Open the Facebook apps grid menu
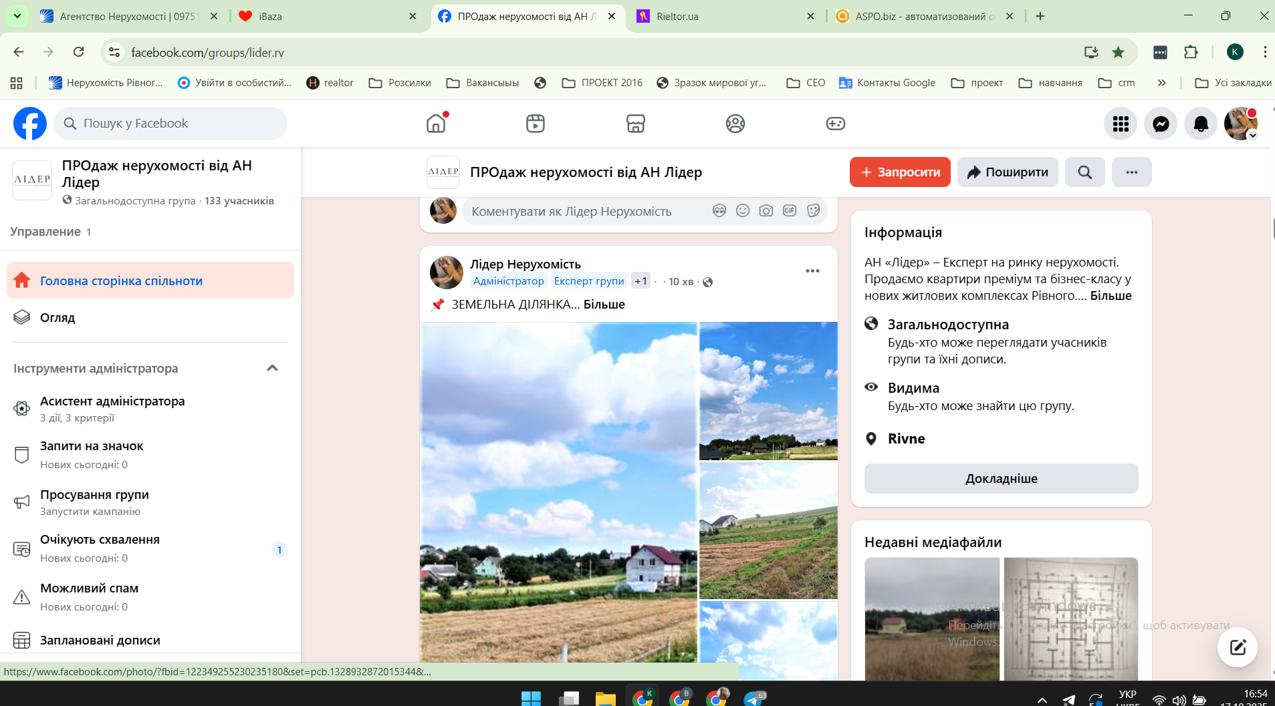The height and width of the screenshot is (706, 1275). tap(1121, 124)
